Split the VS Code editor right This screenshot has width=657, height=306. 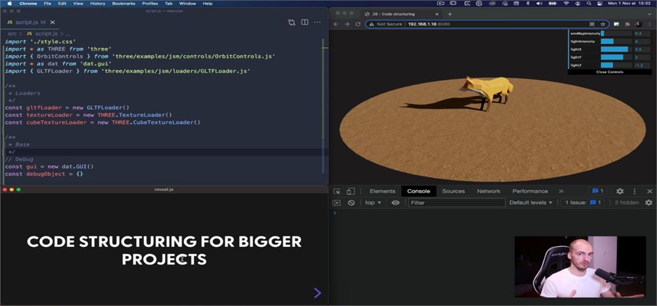click(x=305, y=22)
